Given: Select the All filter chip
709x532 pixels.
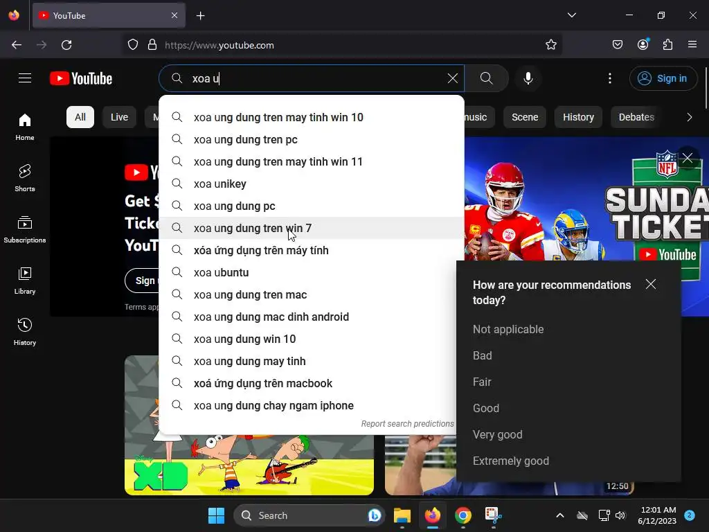Looking at the screenshot, I should (80, 117).
